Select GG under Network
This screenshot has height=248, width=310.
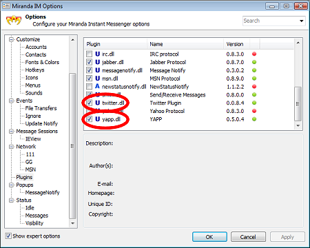29,162
